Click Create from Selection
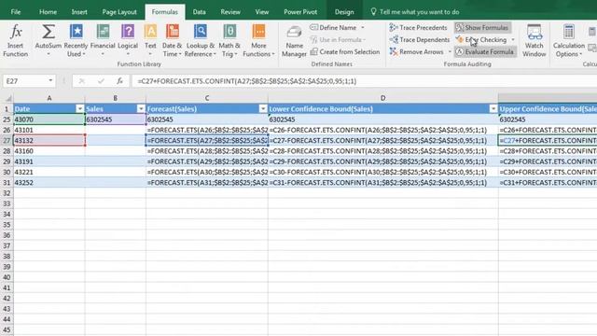The width and height of the screenshot is (597, 336). pyautogui.click(x=345, y=52)
